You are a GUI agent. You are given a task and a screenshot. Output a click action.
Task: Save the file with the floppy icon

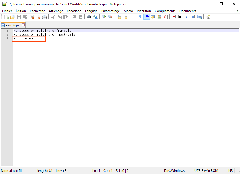point(19,17)
